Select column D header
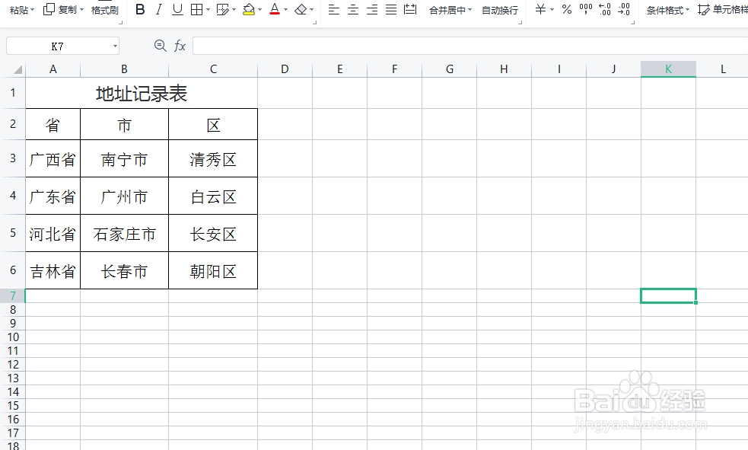The image size is (748, 450). (285, 69)
